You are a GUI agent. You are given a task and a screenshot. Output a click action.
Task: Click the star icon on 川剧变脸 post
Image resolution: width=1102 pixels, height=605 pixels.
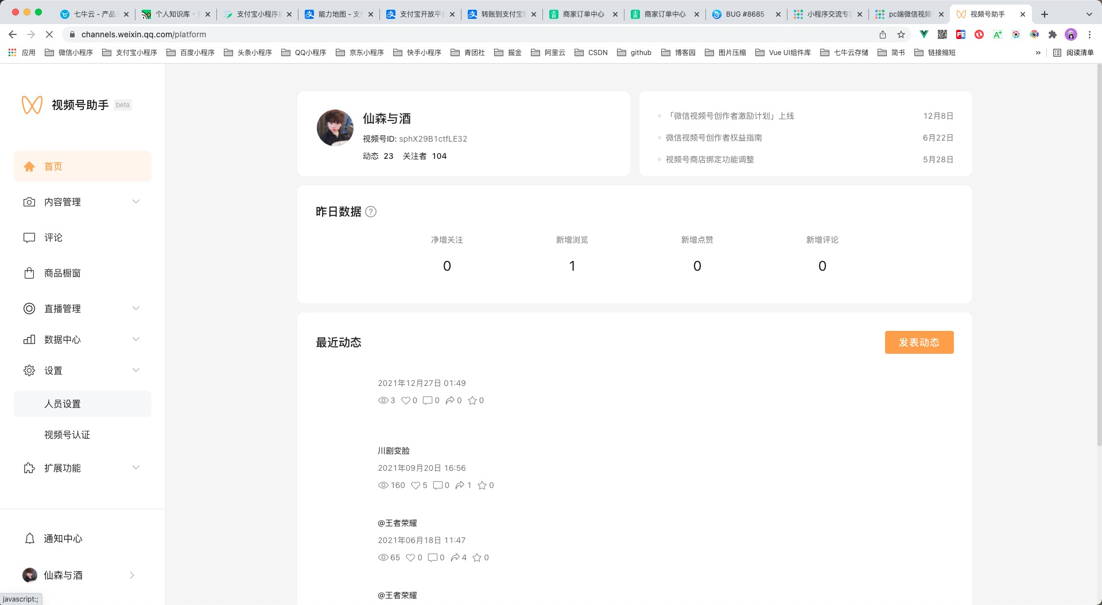point(482,485)
